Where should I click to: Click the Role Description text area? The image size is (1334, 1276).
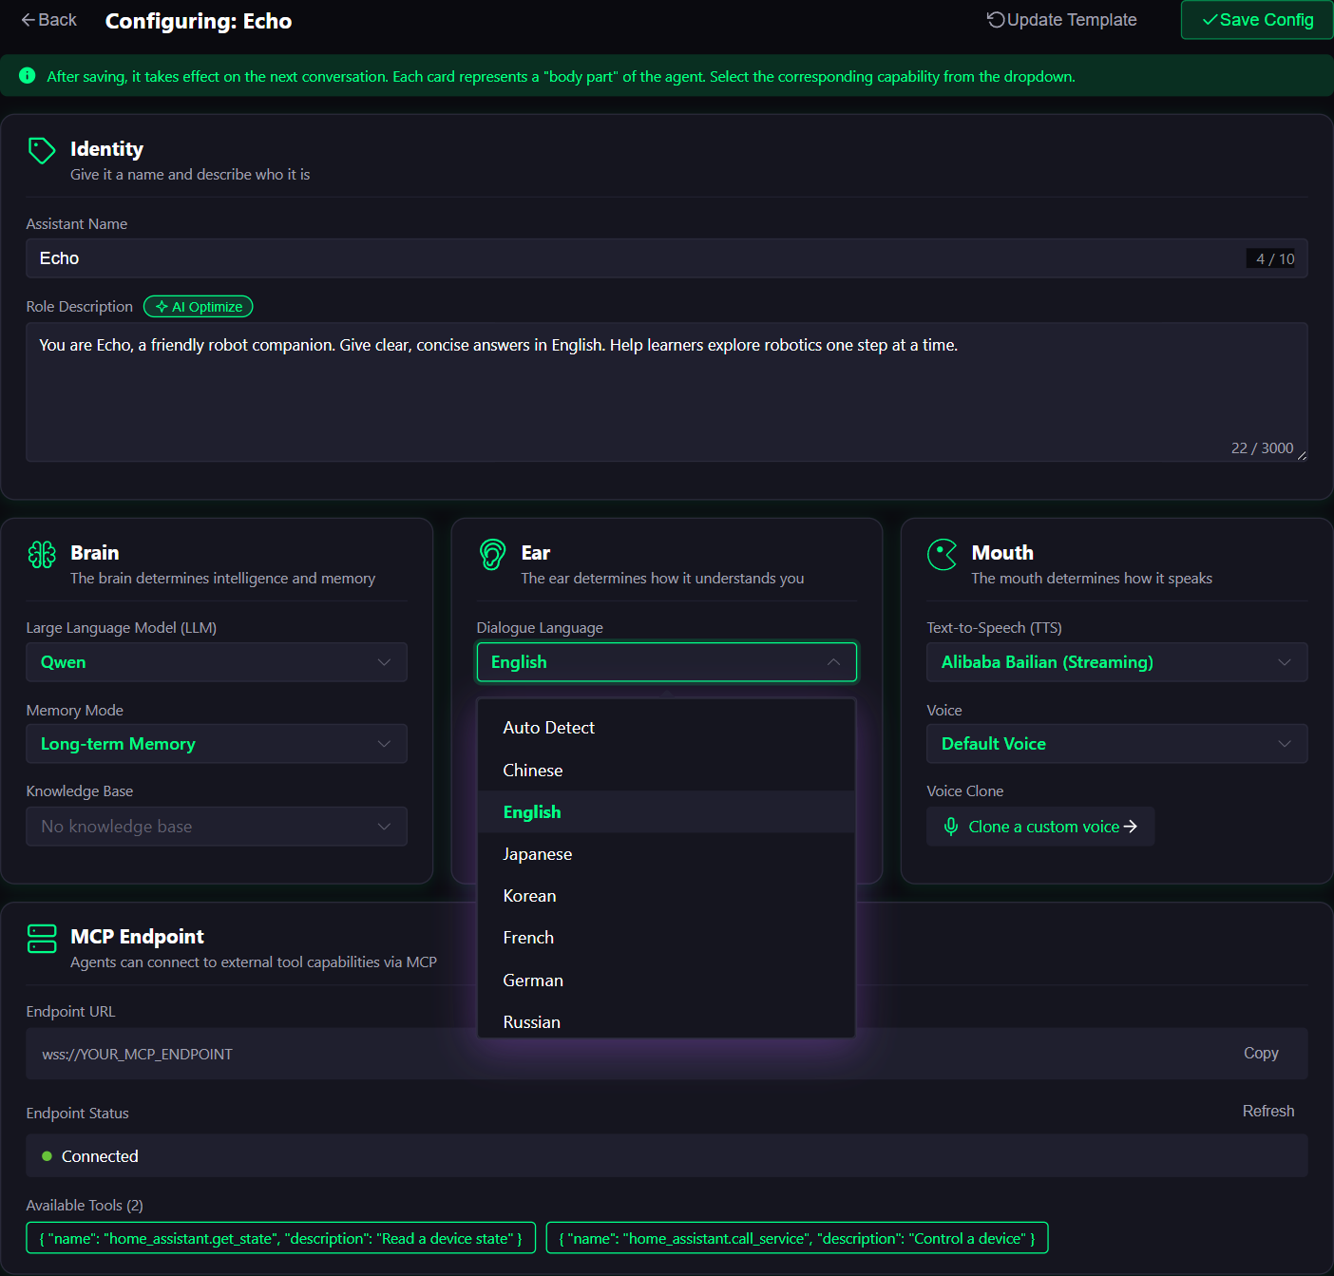(667, 392)
